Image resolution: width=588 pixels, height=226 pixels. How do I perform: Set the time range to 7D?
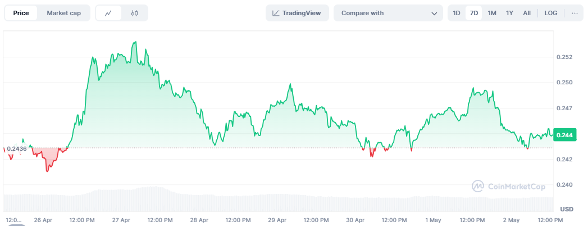[474, 13]
